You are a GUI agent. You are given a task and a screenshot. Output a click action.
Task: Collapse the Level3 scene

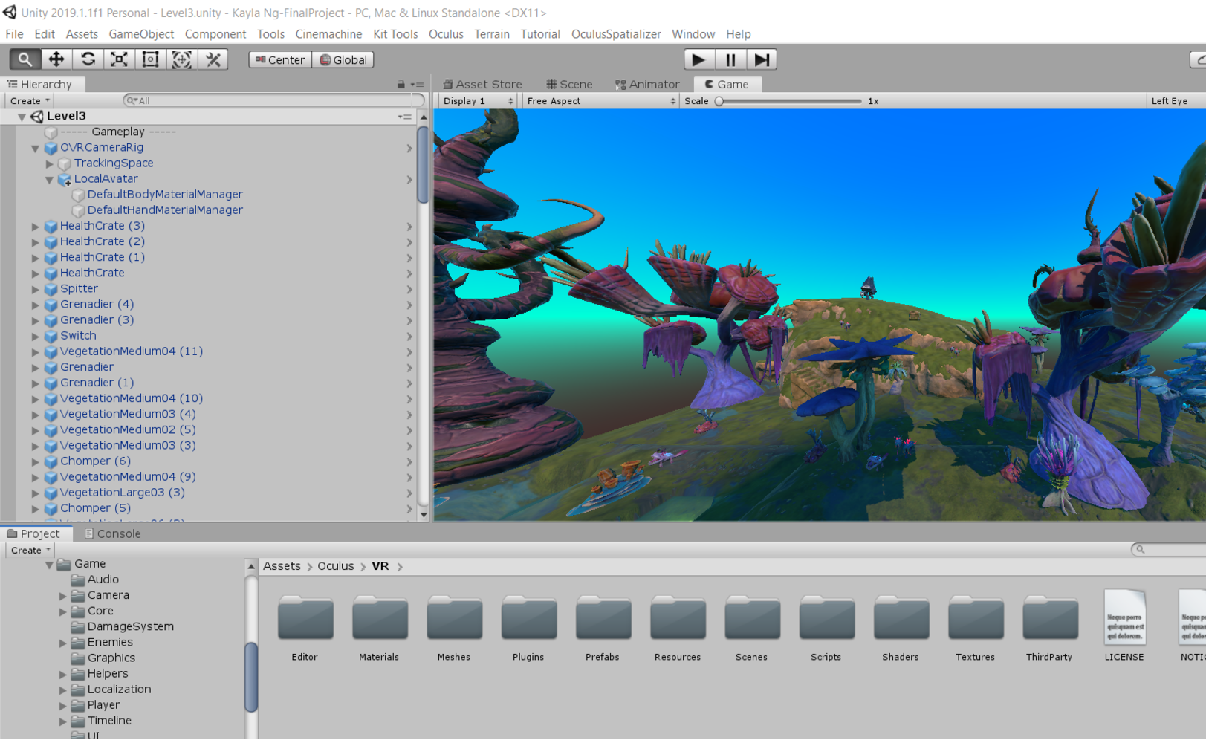[22, 117]
